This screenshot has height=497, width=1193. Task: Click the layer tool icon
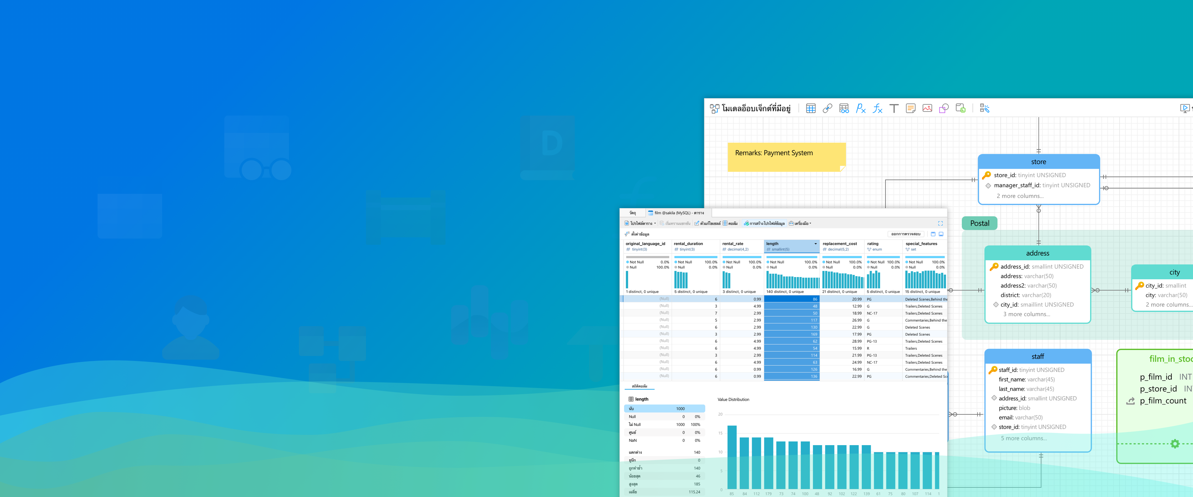point(961,108)
